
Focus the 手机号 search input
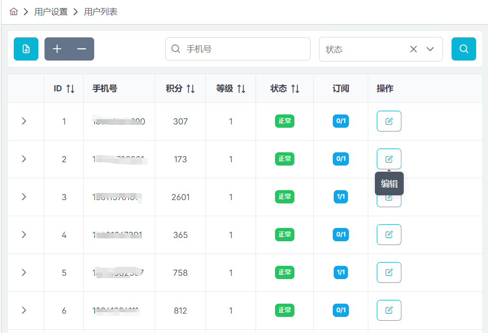tap(238, 49)
